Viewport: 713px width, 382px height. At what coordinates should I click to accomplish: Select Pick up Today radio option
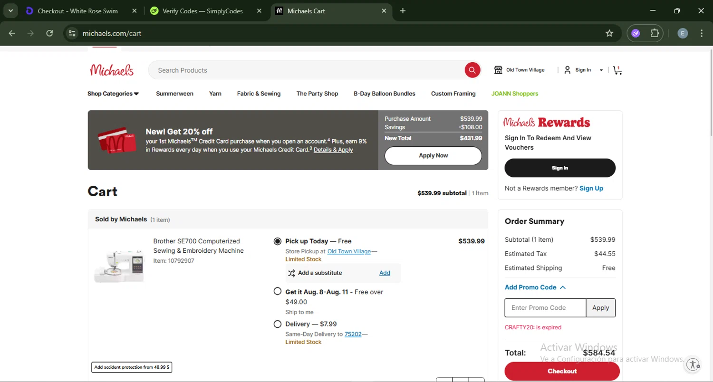(278, 241)
